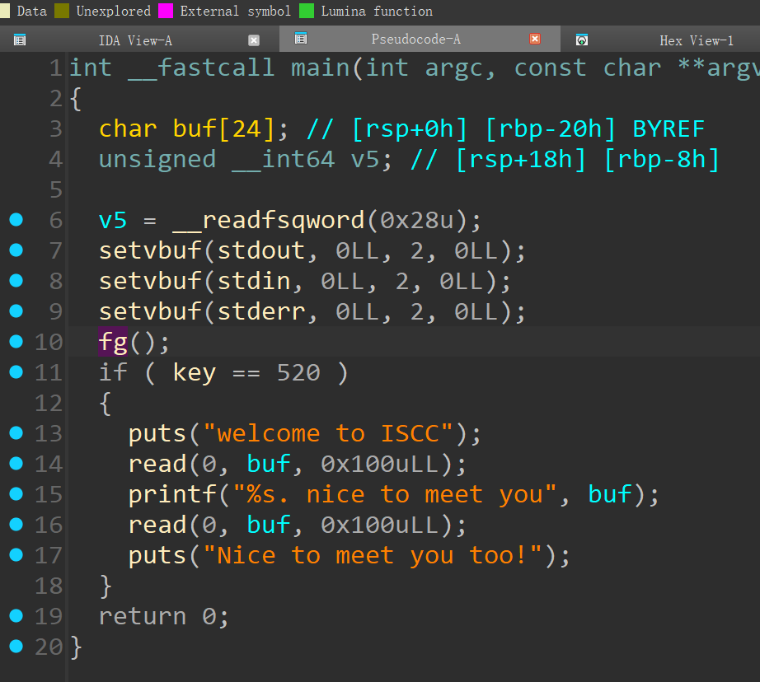This screenshot has width=760, height=682.
Task: Toggle breakpoint dot on line 14
Action: 16,464
